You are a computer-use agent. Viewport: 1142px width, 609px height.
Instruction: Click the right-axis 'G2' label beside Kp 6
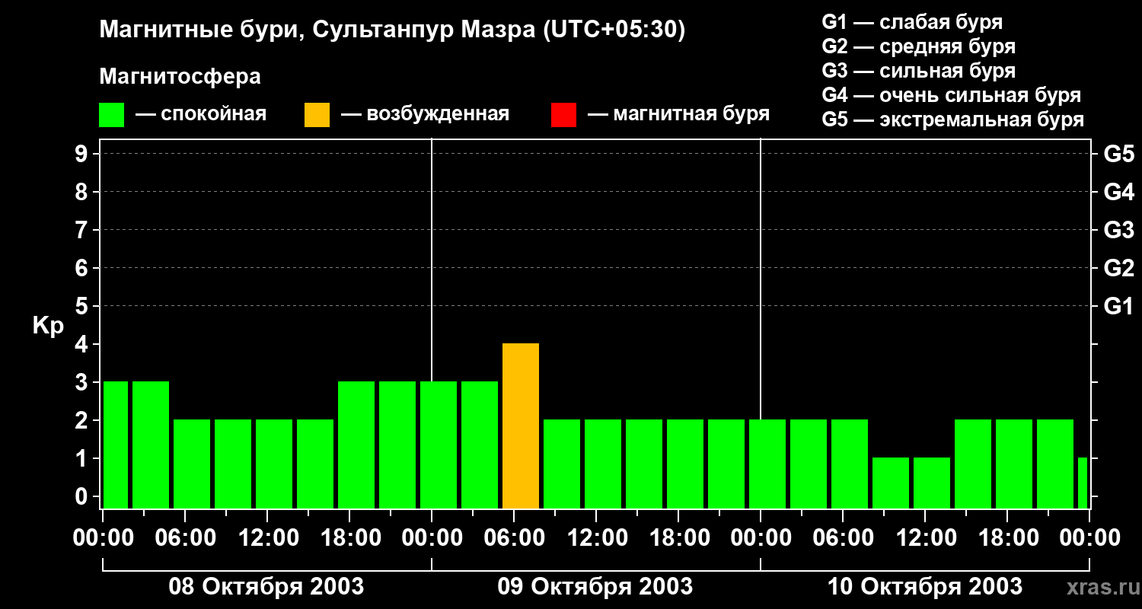[x=1118, y=268]
